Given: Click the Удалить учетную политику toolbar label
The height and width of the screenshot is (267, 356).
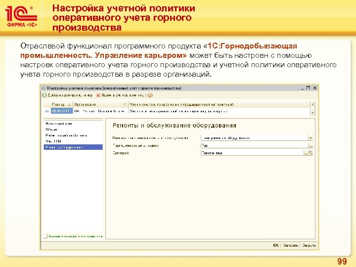Looking at the screenshot, I should pyautogui.click(x=123, y=95).
